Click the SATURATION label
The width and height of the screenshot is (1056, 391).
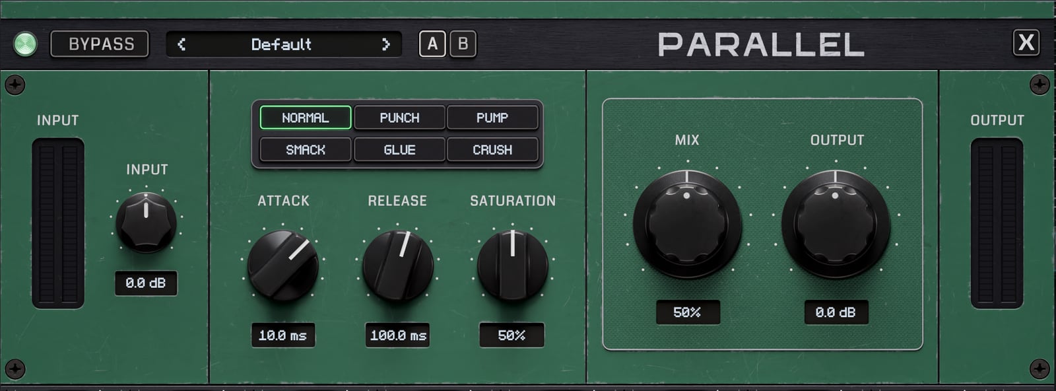(x=513, y=201)
